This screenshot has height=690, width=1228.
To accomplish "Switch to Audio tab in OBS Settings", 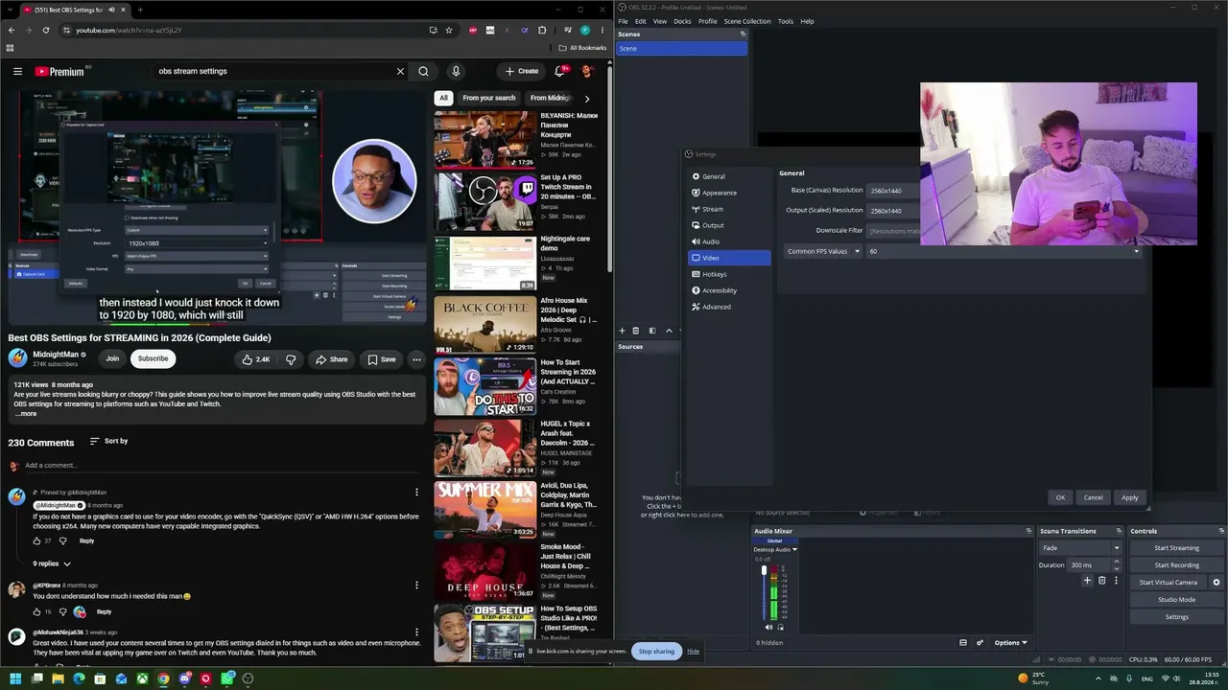I will coord(729,241).
